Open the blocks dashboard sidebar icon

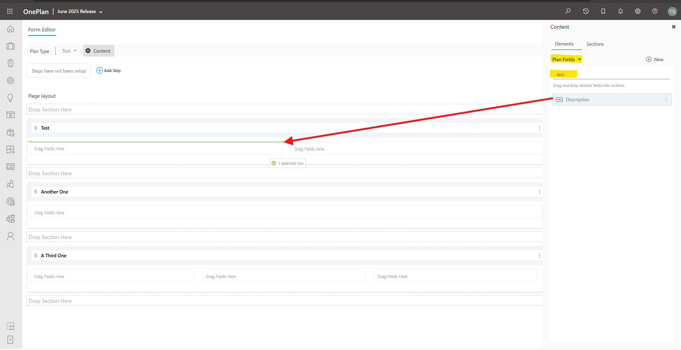click(10, 219)
